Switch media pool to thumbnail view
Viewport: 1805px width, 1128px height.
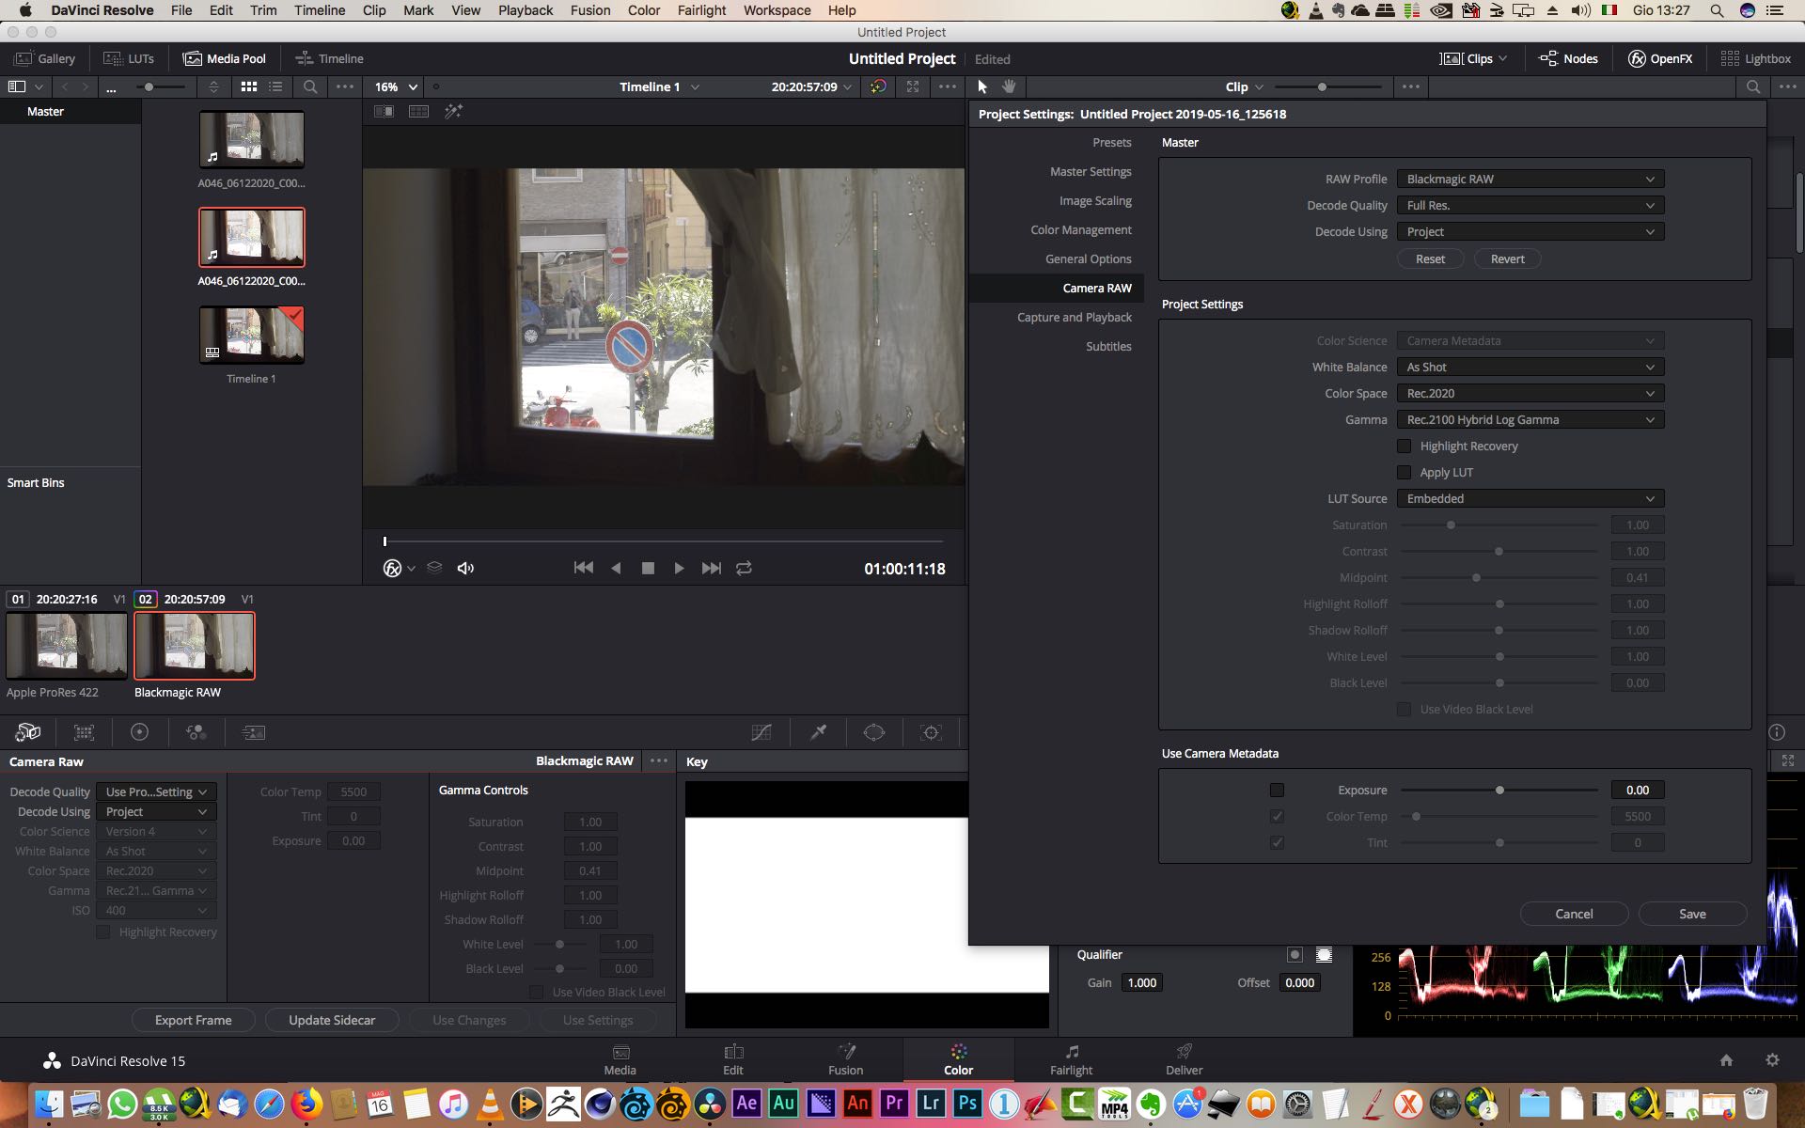click(248, 86)
